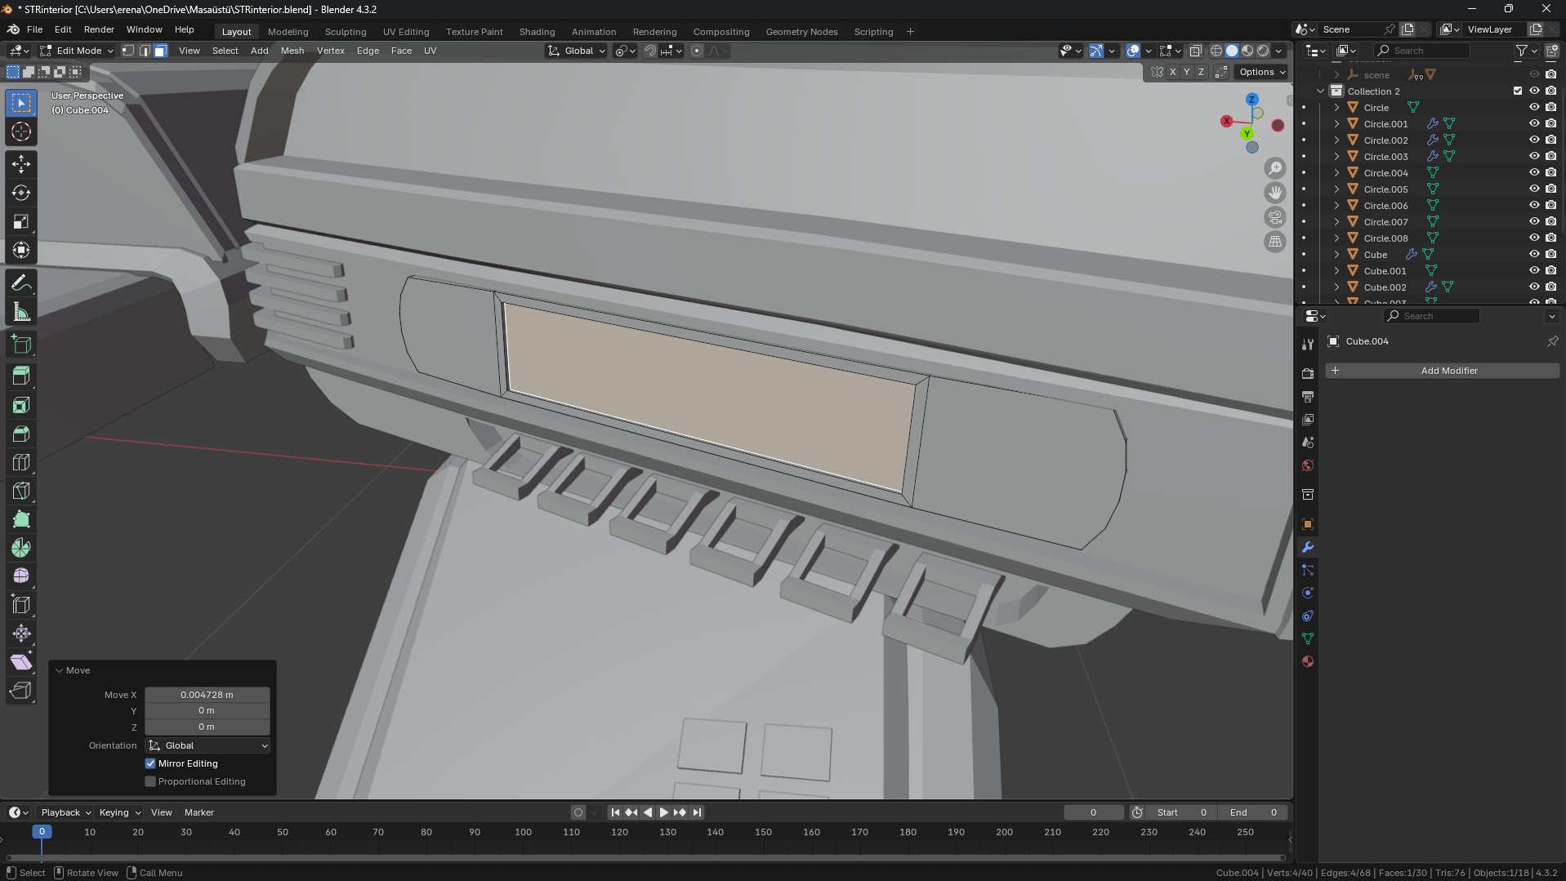Select the Shrink/Fatten tool

[21, 634]
